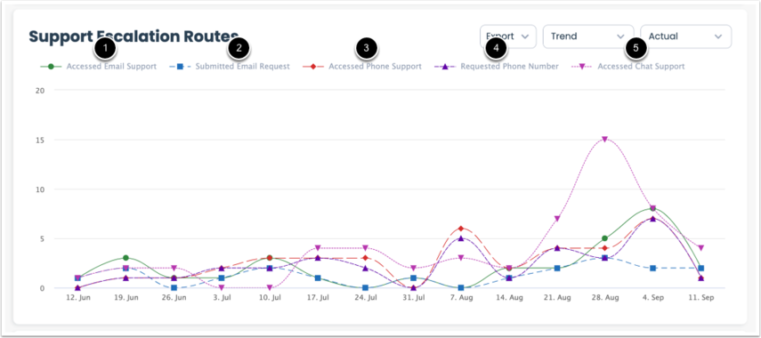This screenshot has height=338, width=761.
Task: Click Submitted Email Request square at 31. Jul
Action: pos(414,278)
